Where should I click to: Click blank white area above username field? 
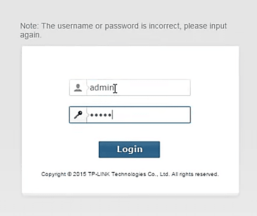click(x=130, y=63)
